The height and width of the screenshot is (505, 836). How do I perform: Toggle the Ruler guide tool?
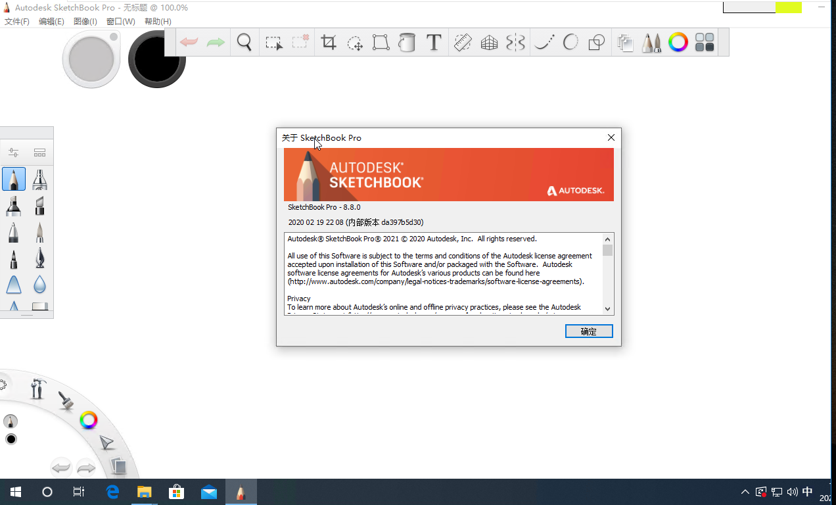pyautogui.click(x=463, y=43)
